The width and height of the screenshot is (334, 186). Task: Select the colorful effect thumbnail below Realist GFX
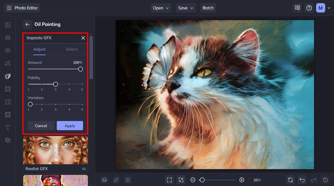pos(56,180)
